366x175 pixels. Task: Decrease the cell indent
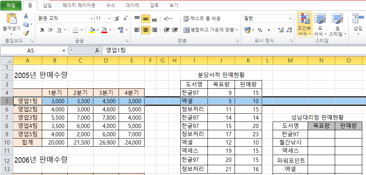tap(166, 30)
